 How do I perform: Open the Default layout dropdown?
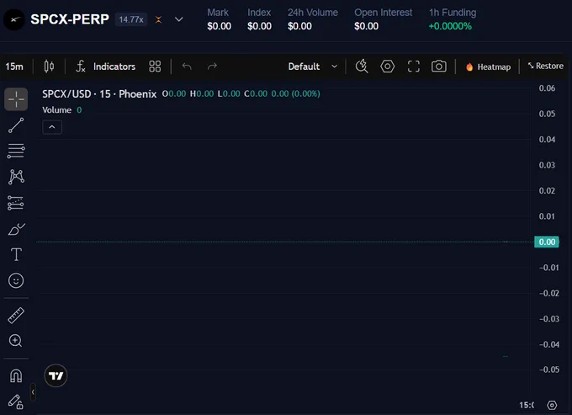312,67
